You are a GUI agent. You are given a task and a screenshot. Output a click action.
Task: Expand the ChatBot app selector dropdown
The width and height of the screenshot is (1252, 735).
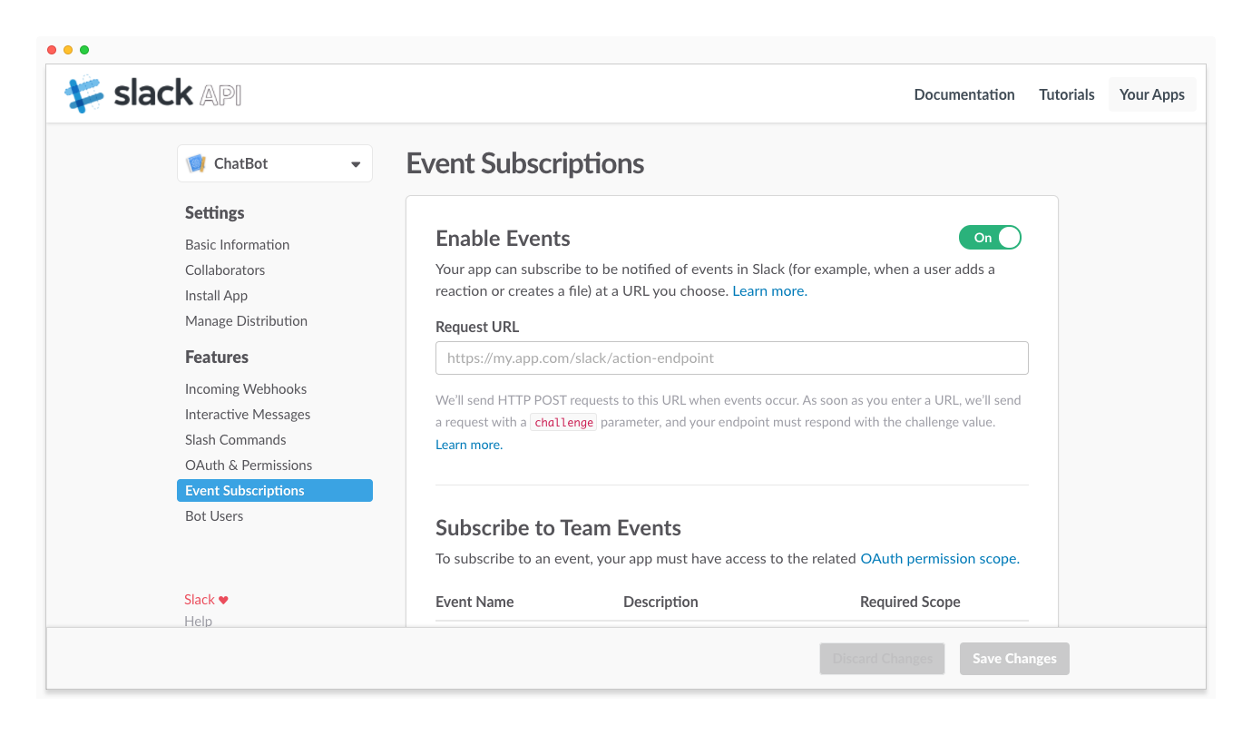(x=275, y=163)
